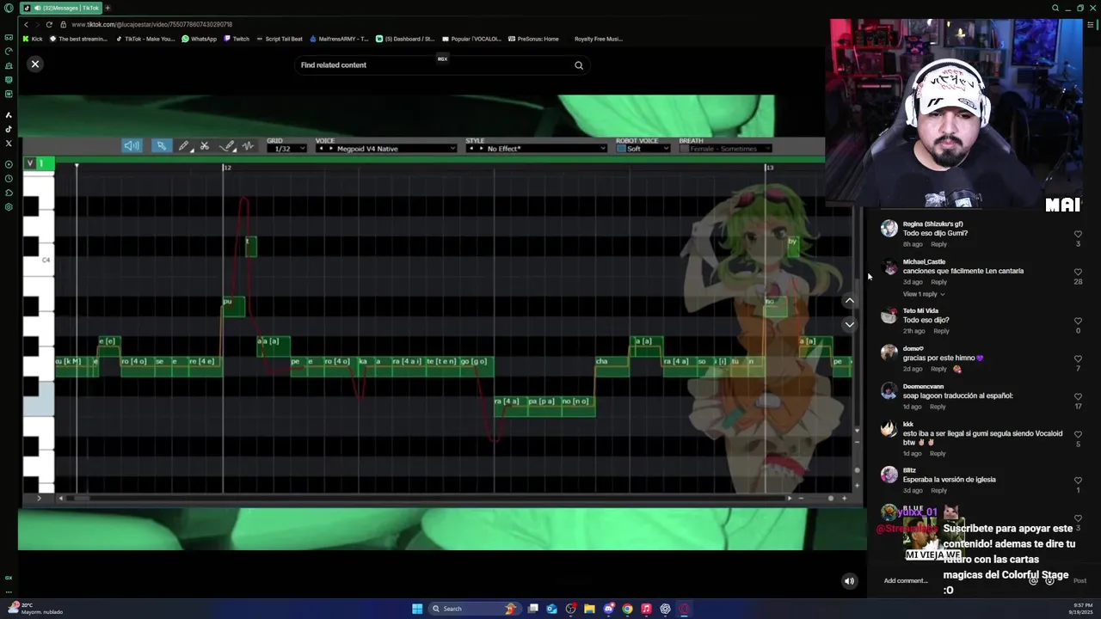This screenshot has height=619, width=1101.
Task: Open File Explorer from taskbar
Action: [589, 609]
